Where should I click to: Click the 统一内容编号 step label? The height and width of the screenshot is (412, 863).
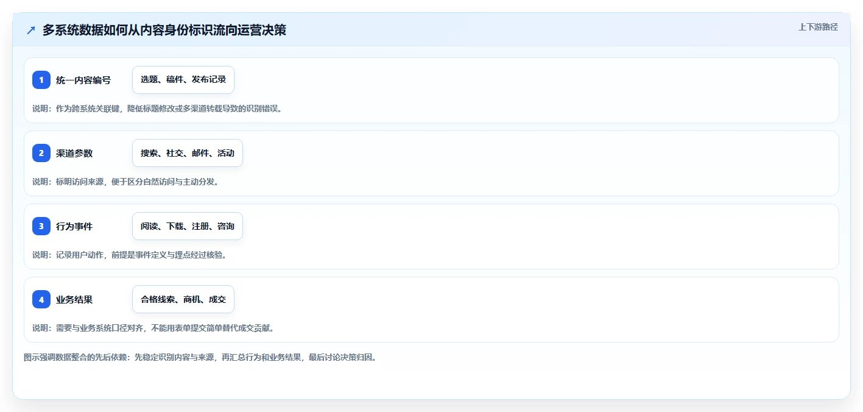[83, 80]
